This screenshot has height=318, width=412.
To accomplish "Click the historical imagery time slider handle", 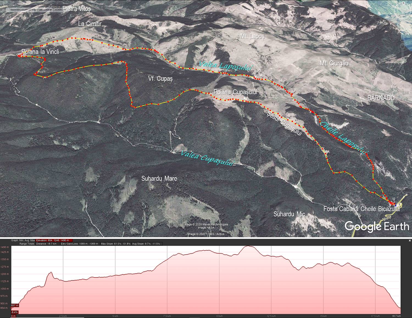I will point(51,10).
